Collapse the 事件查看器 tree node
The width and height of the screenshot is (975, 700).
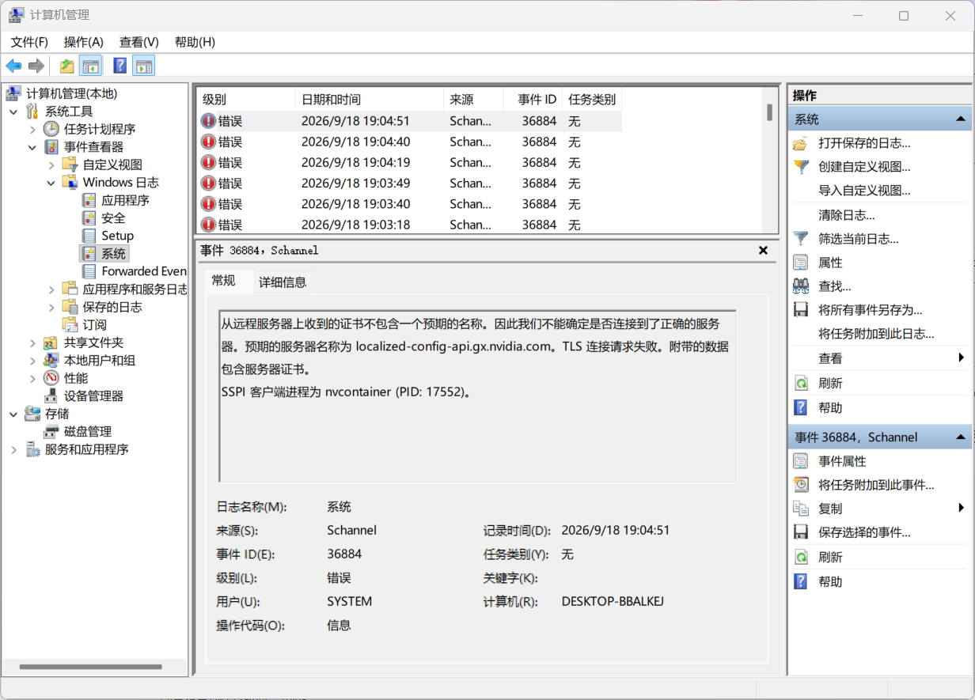pyautogui.click(x=32, y=147)
